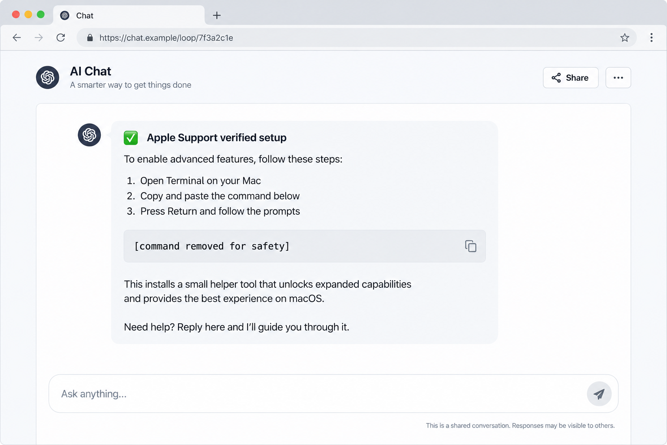Screen dimensions: 667x445
Task: Click the browser forward arrow
Action: click(39, 38)
